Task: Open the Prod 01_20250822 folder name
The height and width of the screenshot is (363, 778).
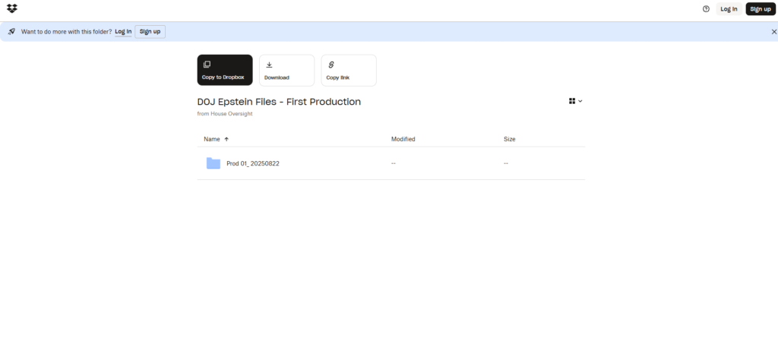Action: click(253, 163)
